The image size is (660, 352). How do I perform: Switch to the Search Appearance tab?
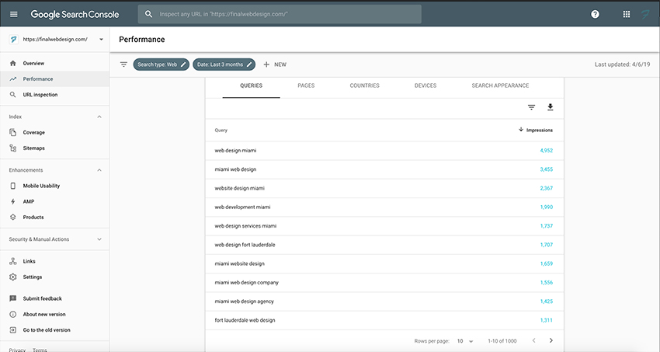pos(501,85)
